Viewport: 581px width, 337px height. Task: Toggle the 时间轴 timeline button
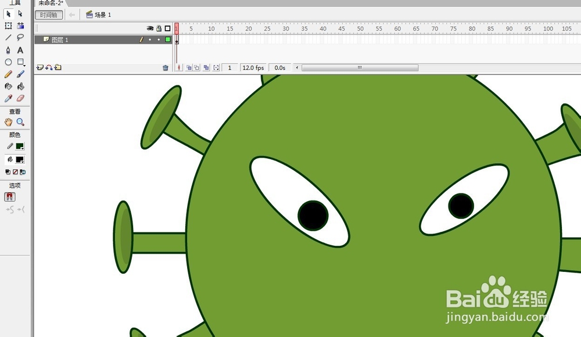49,15
